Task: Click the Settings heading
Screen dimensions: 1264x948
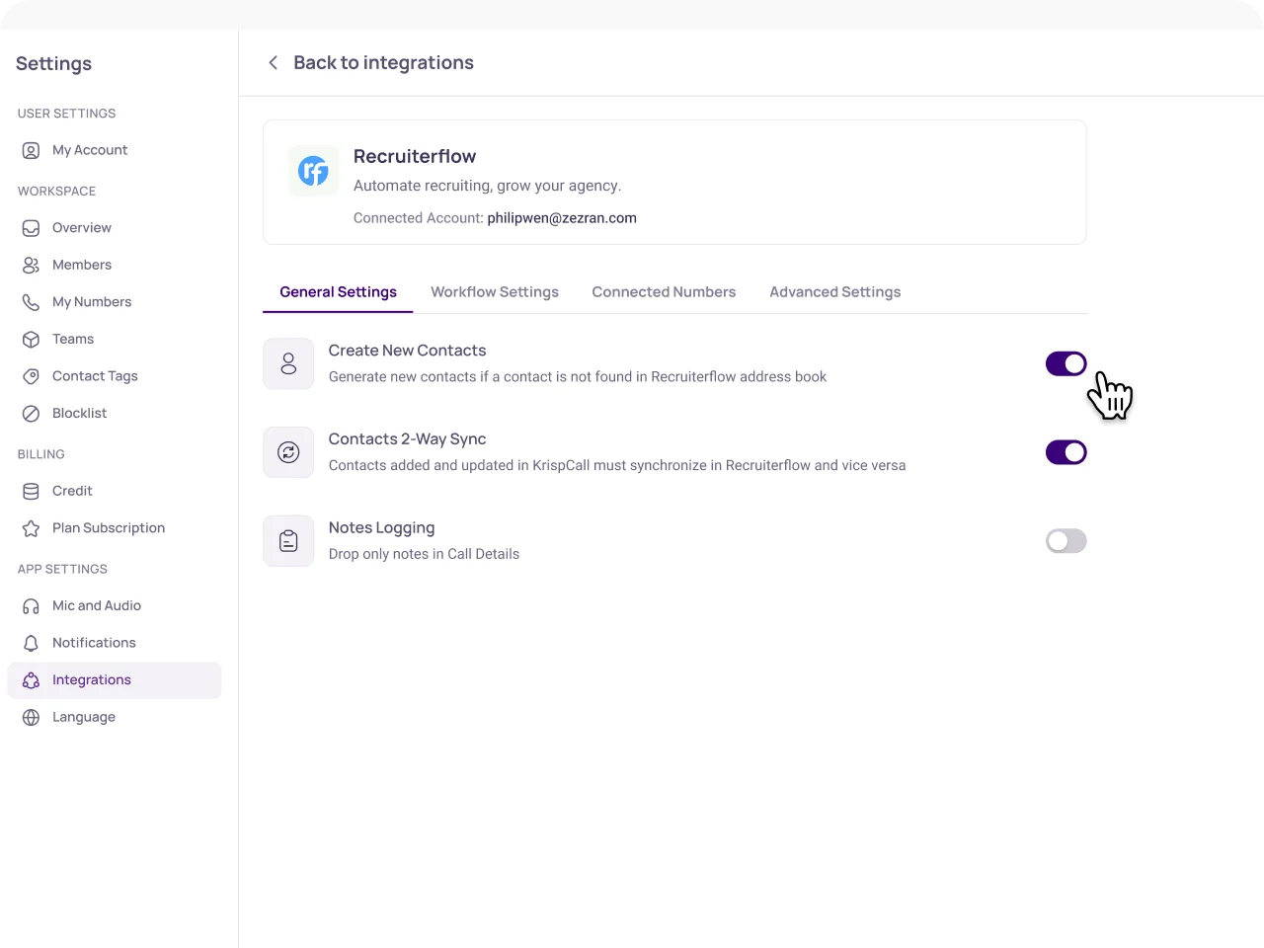Action: (x=53, y=63)
